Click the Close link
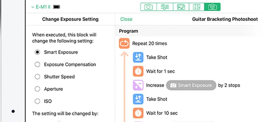 click(126, 19)
